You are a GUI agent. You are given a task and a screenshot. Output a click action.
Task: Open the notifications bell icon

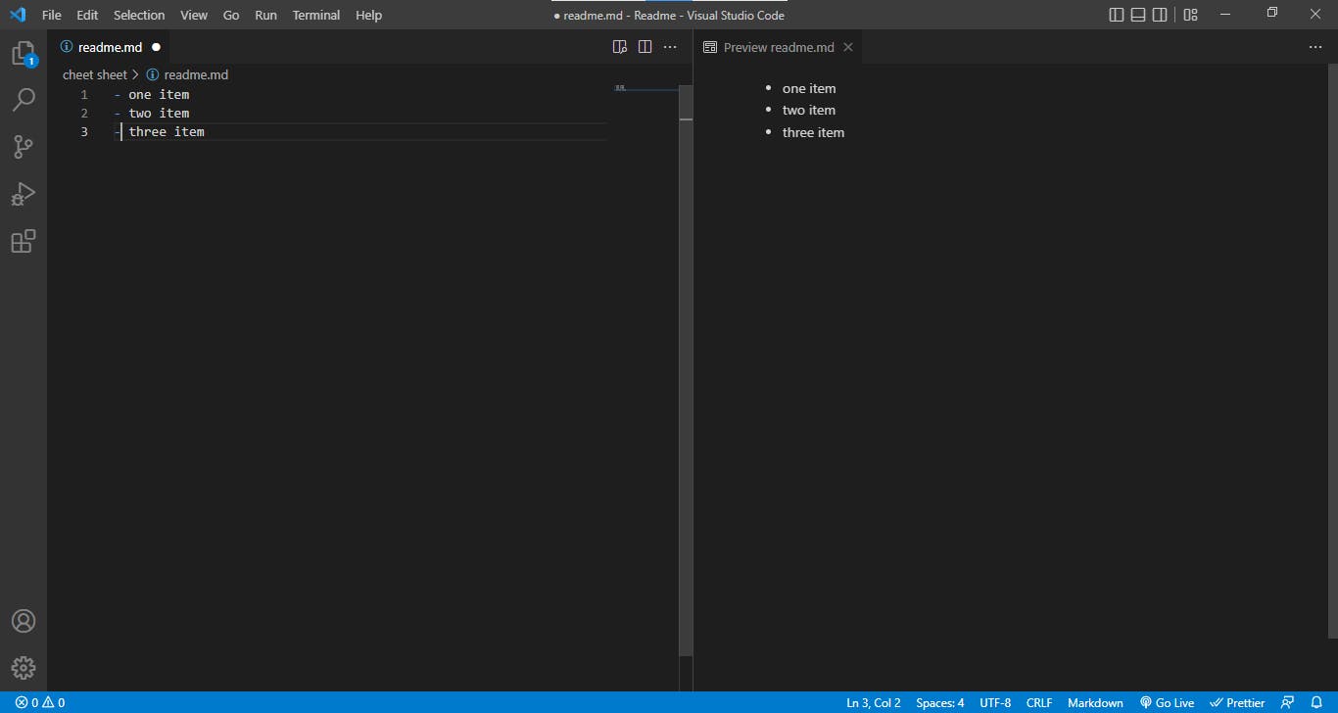[1317, 702]
